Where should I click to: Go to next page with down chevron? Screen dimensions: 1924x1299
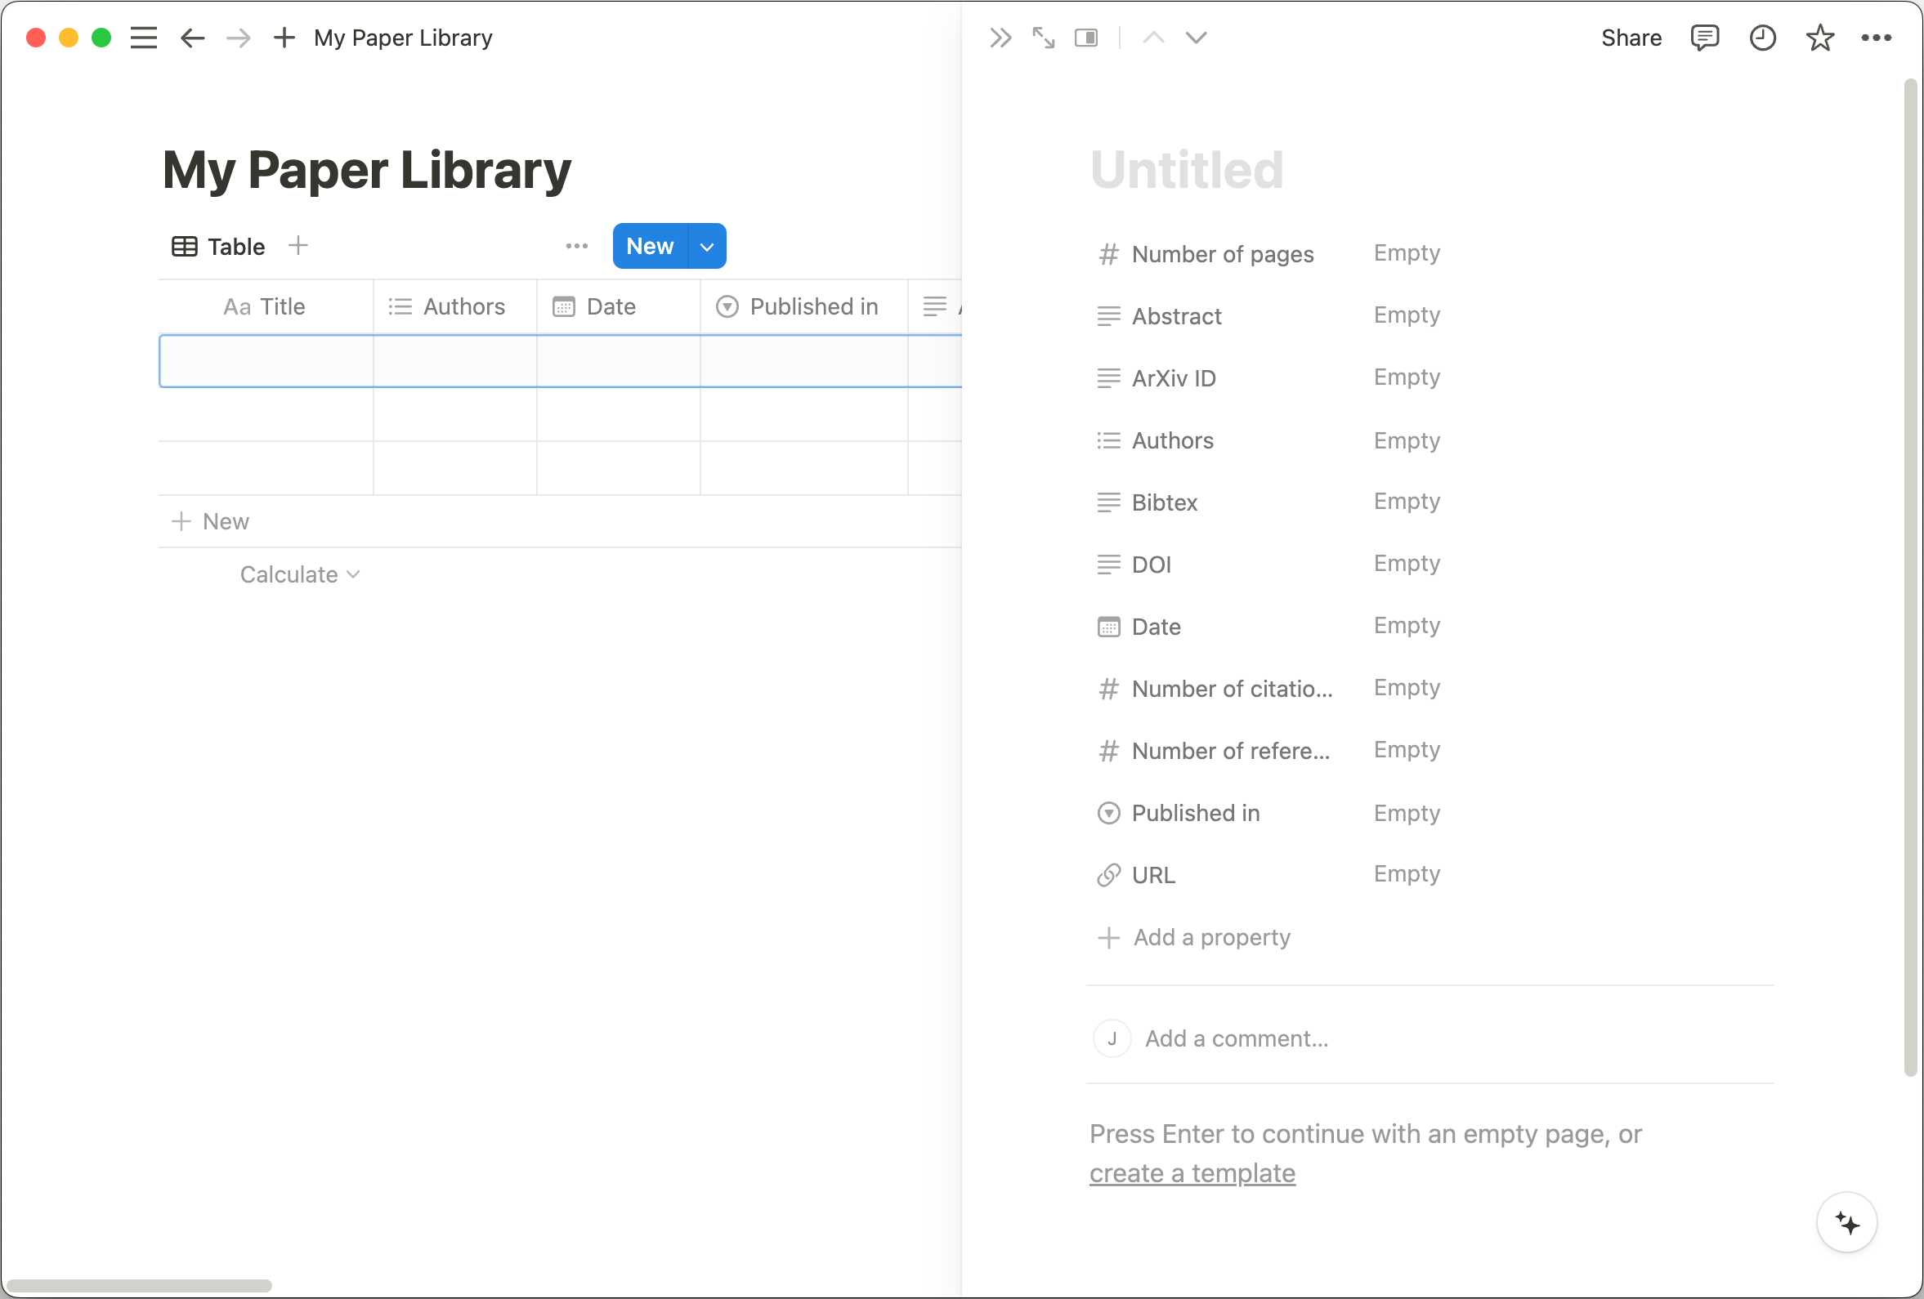click(x=1197, y=38)
